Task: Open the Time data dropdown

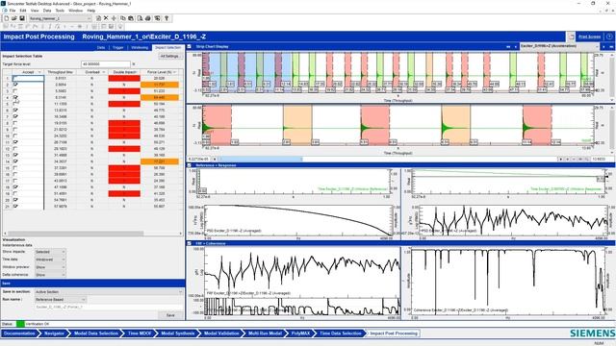Action: click(x=50, y=259)
